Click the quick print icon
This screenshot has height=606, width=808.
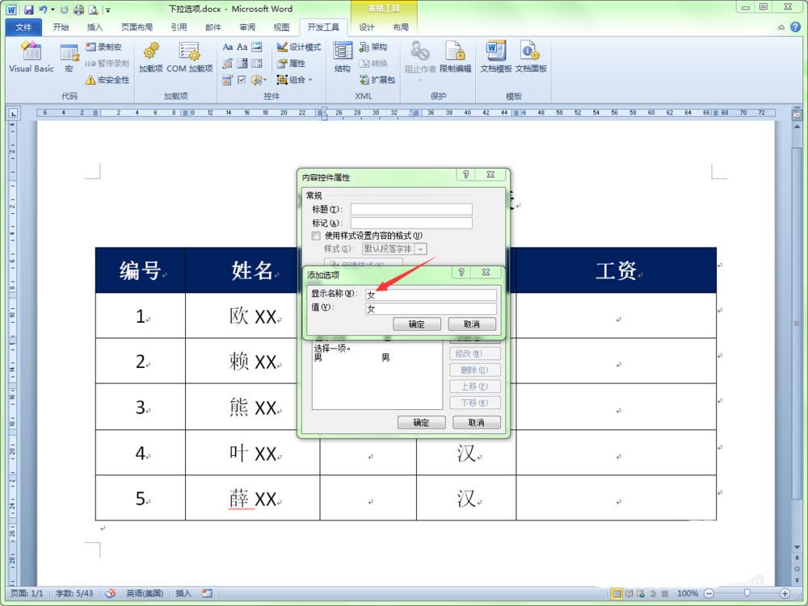point(79,9)
